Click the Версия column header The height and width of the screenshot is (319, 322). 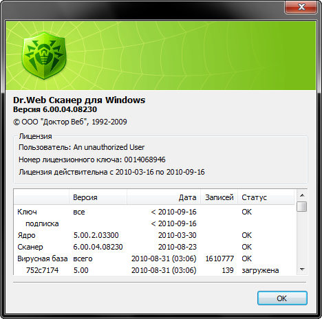click(98, 197)
